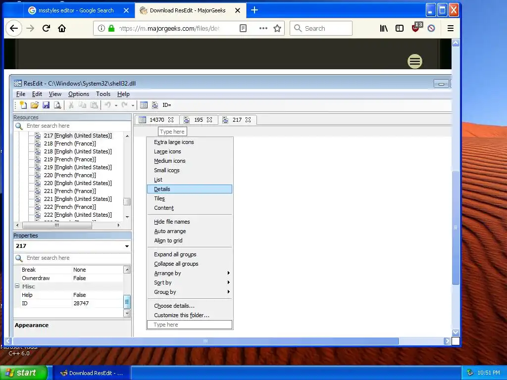This screenshot has height=380, width=507.
Task: Click the green padlock security icon
Action: [x=111, y=28]
